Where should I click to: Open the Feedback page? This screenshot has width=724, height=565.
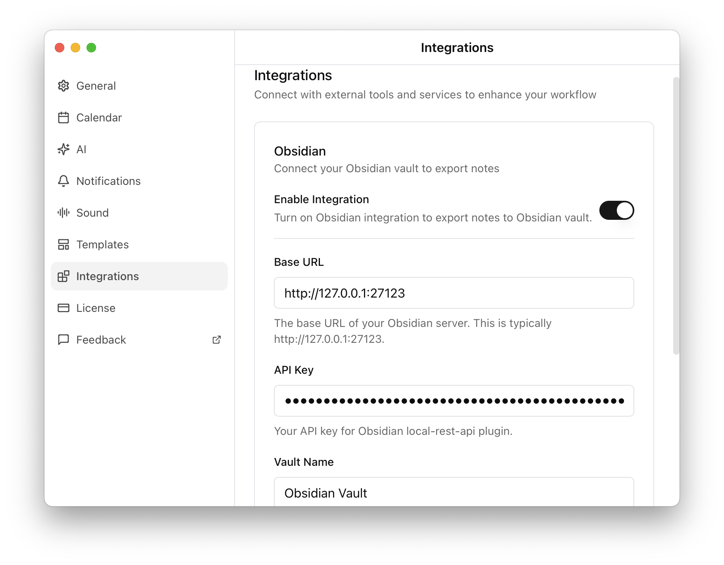(x=101, y=340)
